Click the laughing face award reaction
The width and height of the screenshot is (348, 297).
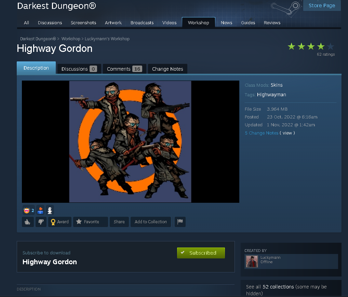(29, 210)
